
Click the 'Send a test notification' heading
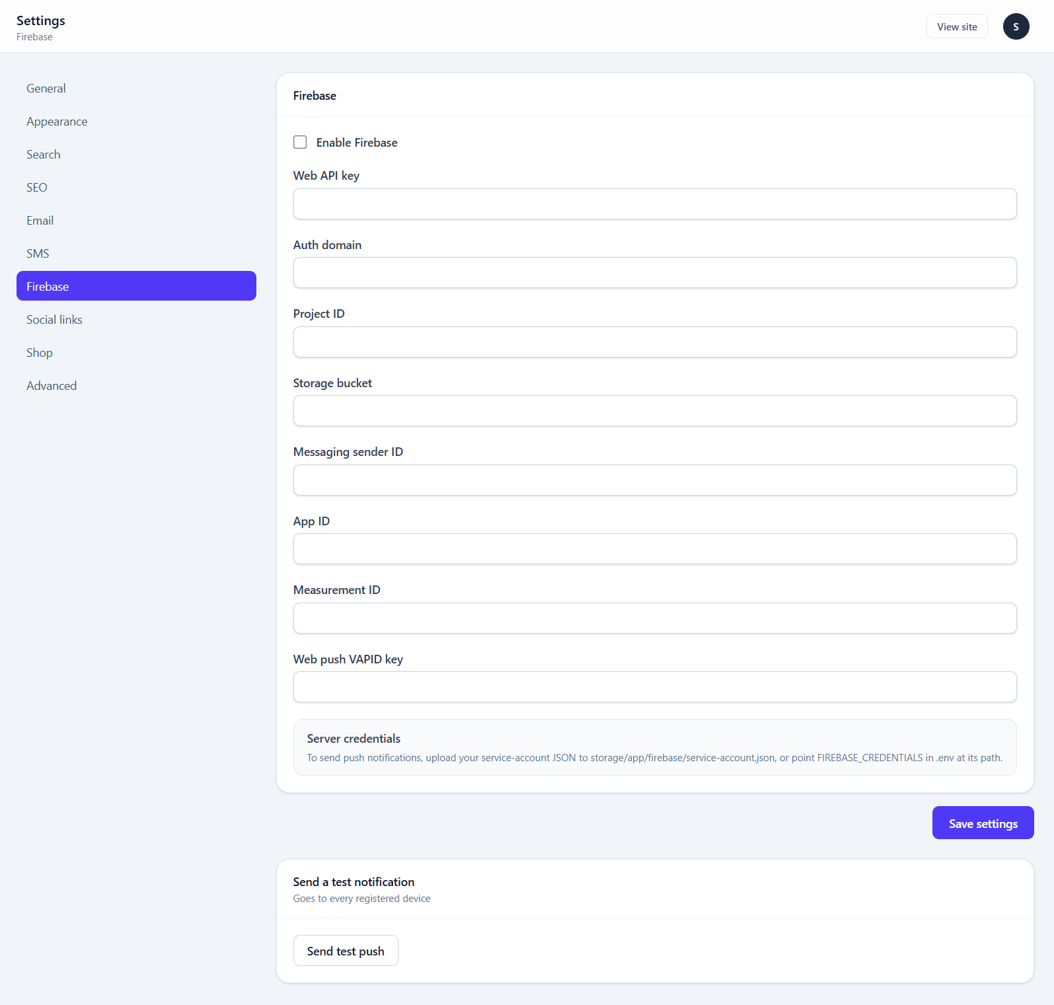[354, 882]
